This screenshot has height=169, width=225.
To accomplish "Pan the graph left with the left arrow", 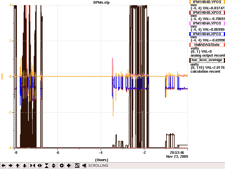I will point(3,166).
